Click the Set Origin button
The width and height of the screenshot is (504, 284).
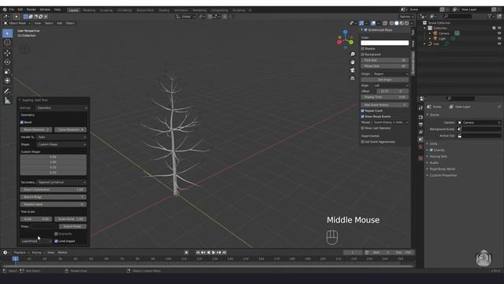pyautogui.click(x=384, y=80)
